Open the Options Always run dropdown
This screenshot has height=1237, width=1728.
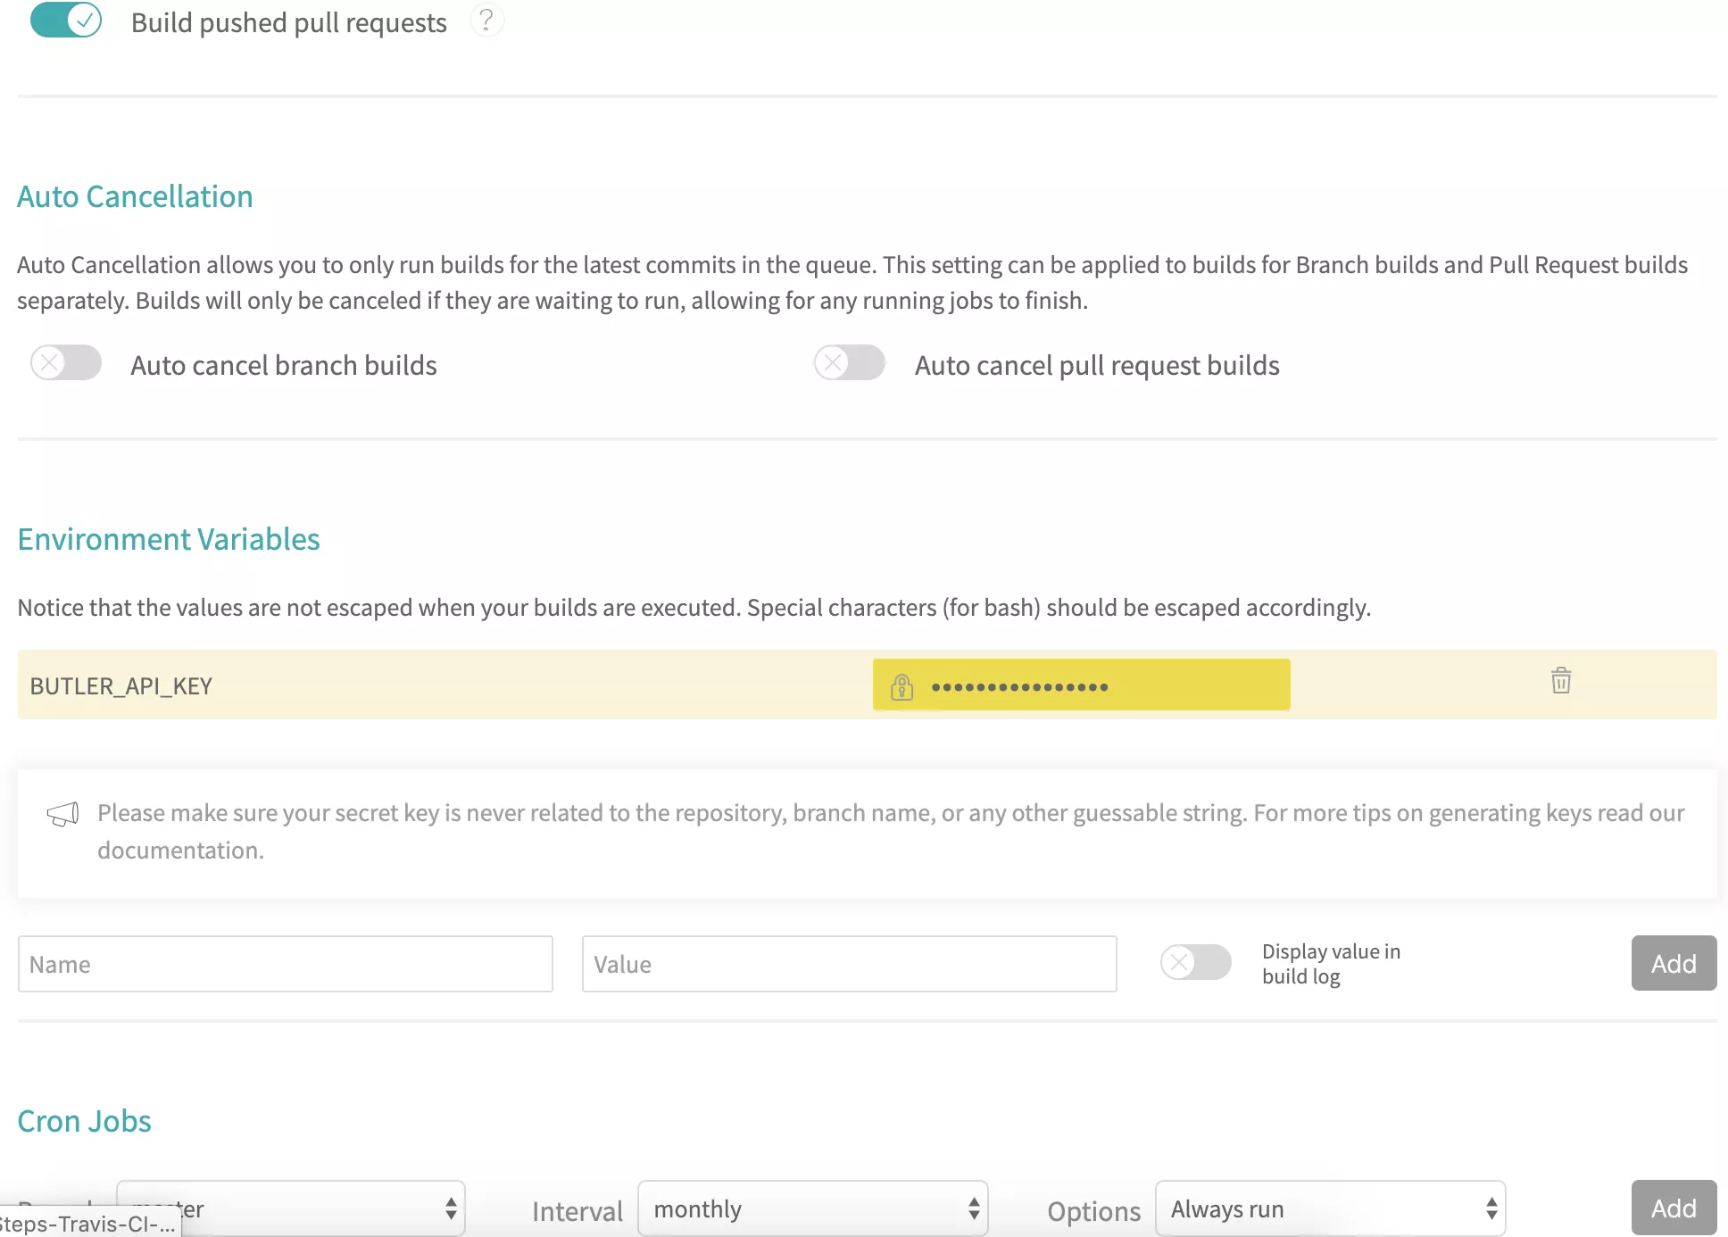click(x=1330, y=1208)
